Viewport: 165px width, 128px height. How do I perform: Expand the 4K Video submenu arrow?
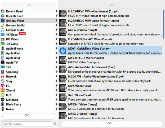[x=57, y=34]
